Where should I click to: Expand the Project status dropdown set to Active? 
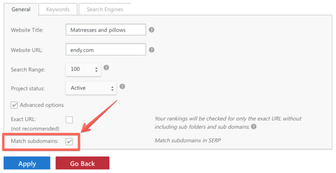coord(91,88)
